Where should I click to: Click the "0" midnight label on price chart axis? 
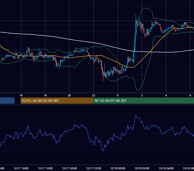118,95
